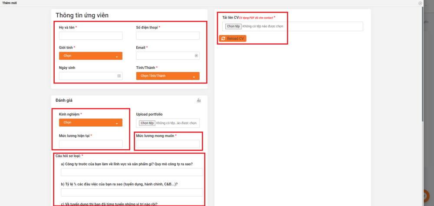This screenshot has height=206, width=434.
Task: Click Chọn tệp under Tải lên CV
Action: point(233,26)
